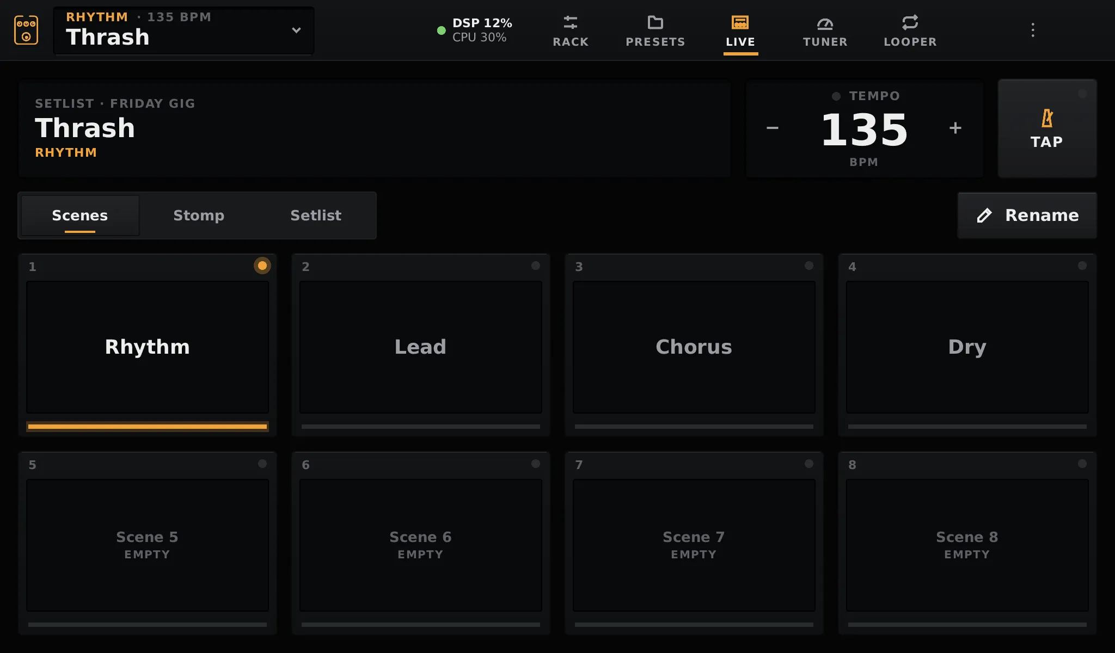
Task: Toggle the LED indicator on scene 3
Action: pos(809,266)
